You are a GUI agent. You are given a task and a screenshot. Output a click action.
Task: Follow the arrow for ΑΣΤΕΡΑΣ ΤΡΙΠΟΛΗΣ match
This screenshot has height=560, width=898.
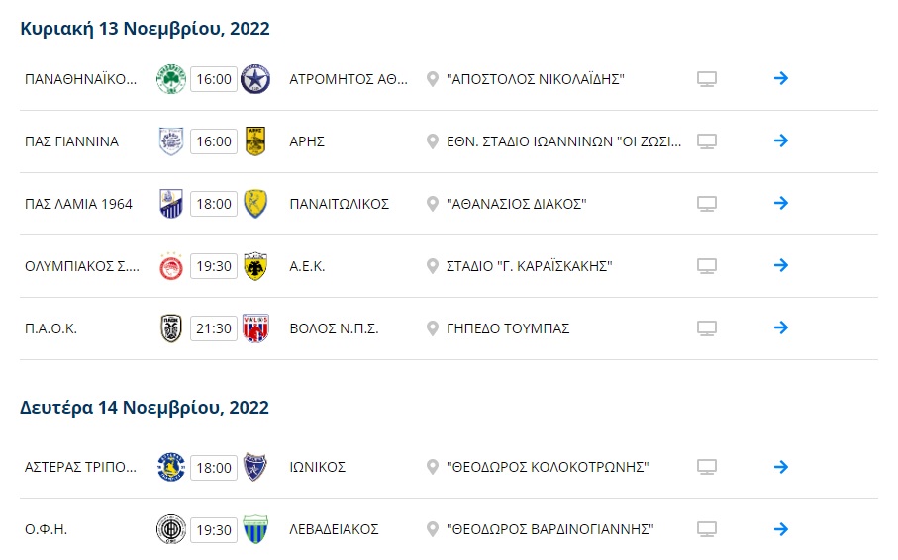pyautogui.click(x=781, y=467)
